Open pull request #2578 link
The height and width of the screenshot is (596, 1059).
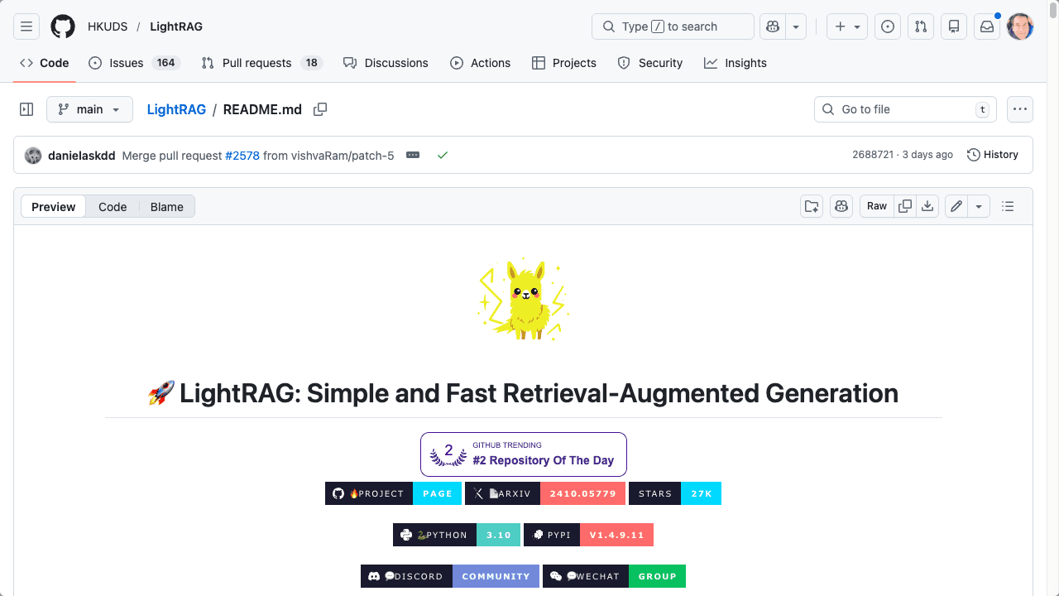point(242,156)
